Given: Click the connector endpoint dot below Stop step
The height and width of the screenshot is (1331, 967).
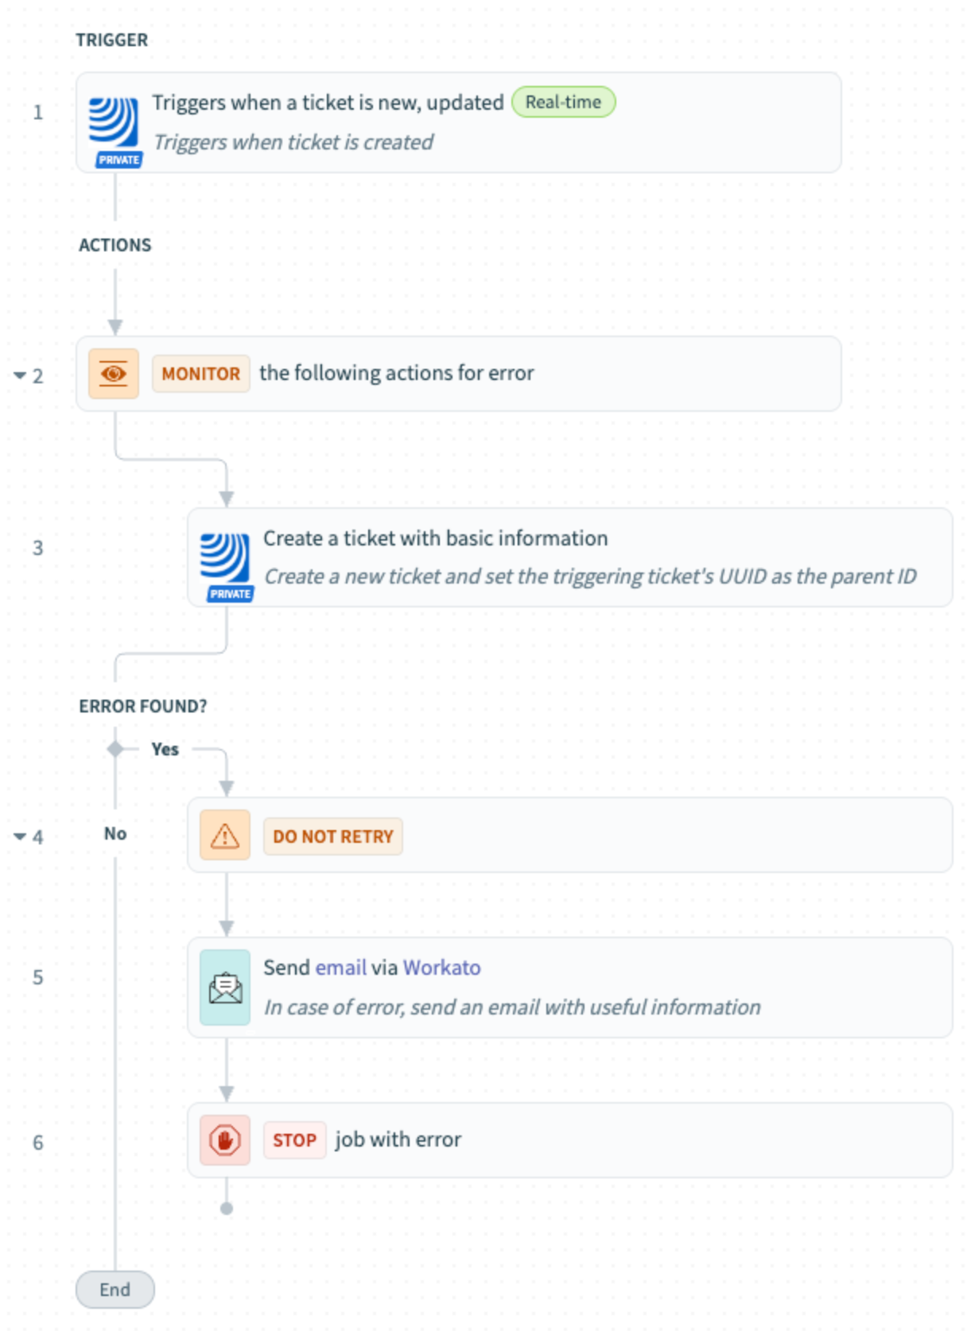Looking at the screenshot, I should pyautogui.click(x=227, y=1209).
